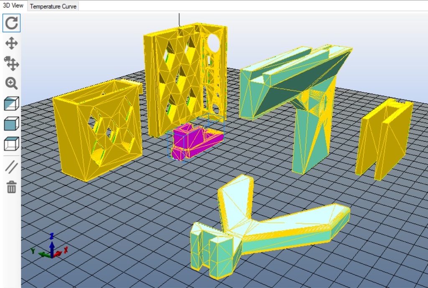Switch to the 3D View tab
Screen dimensions: 428x288
[x=13, y=5]
